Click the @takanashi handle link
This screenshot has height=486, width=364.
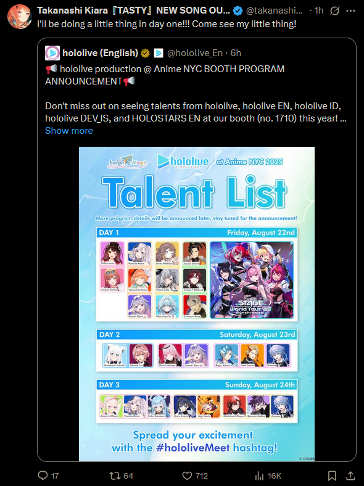point(274,10)
